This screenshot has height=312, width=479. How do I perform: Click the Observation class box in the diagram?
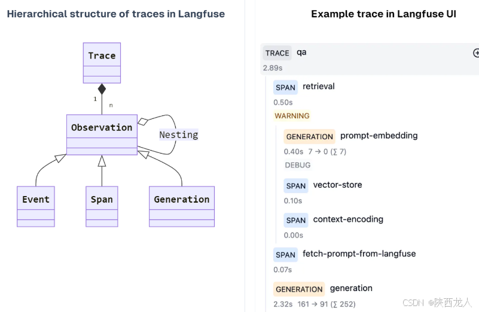[x=102, y=134]
